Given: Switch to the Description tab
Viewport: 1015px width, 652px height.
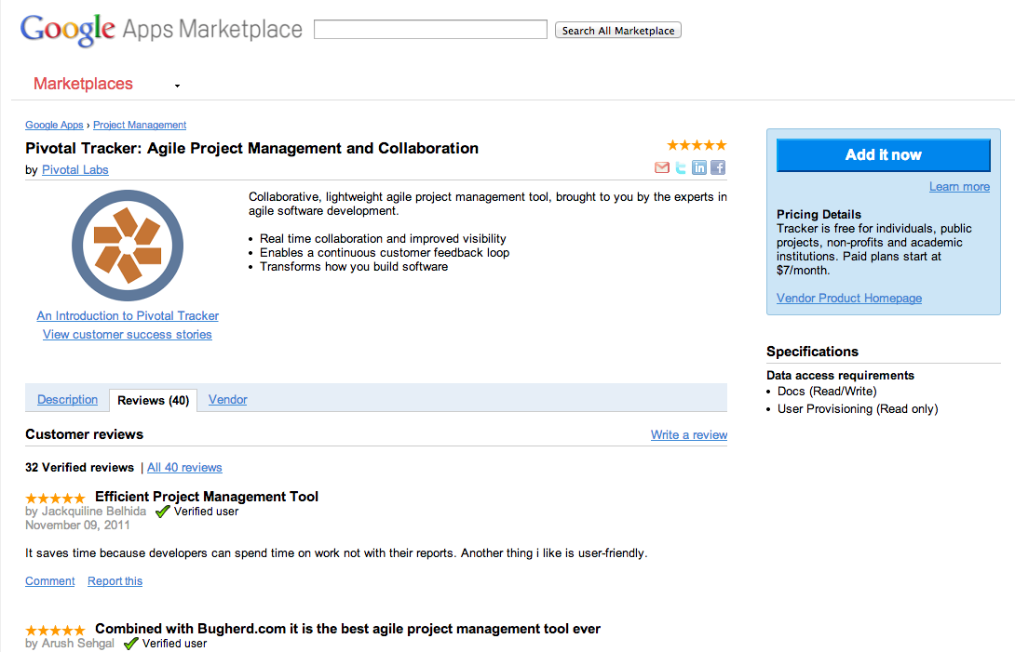Looking at the screenshot, I should coord(67,400).
